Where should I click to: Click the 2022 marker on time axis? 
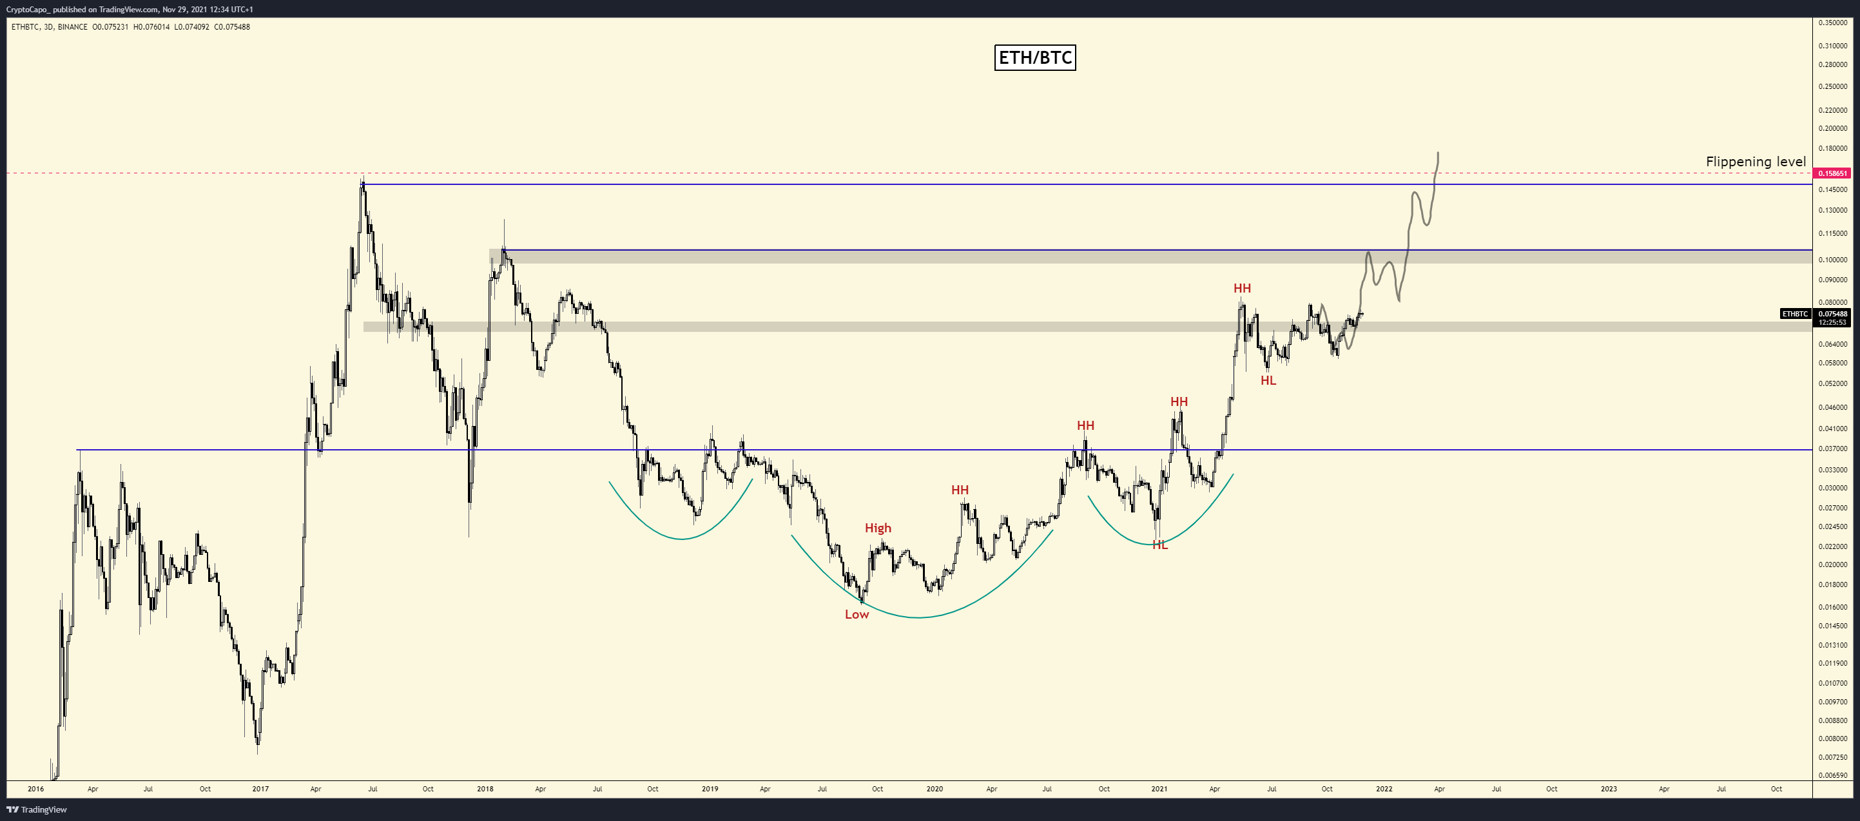(1384, 789)
